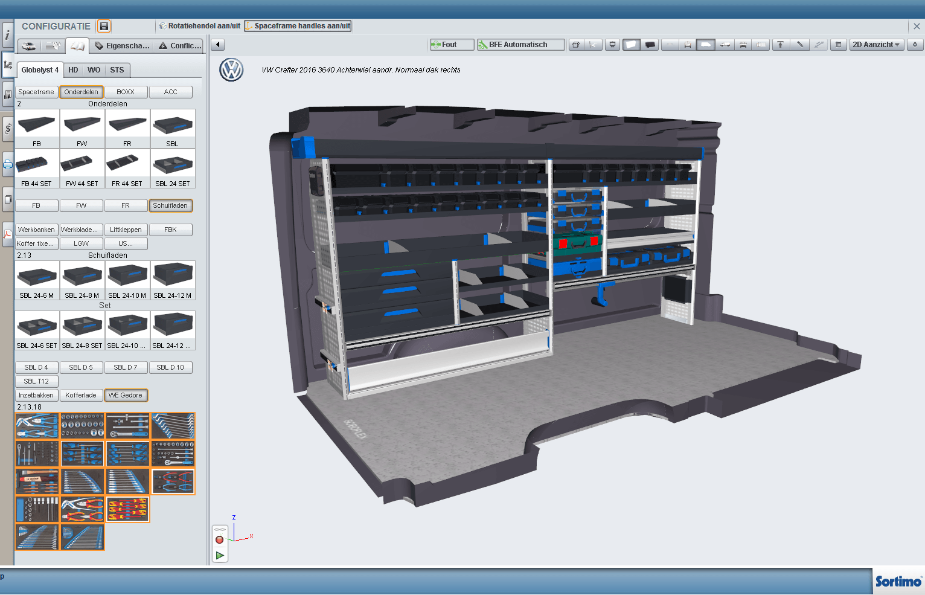This screenshot has height=595, width=925.
Task: Click the red record button
Action: click(220, 539)
